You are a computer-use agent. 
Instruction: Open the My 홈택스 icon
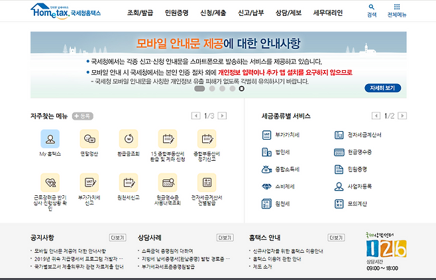pos(50,139)
